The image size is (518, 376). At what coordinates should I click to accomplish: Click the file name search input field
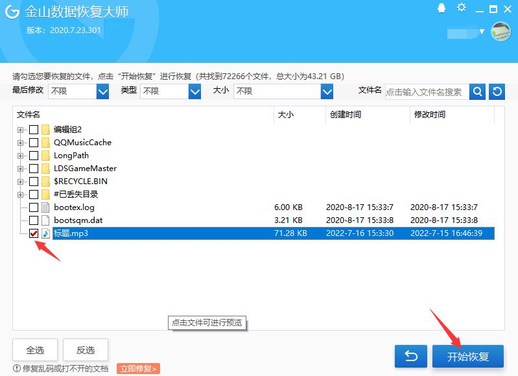pos(427,92)
